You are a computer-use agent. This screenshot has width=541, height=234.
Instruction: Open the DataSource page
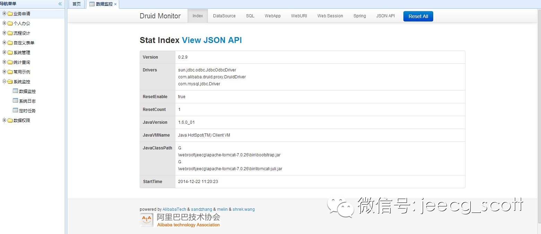[x=224, y=16]
